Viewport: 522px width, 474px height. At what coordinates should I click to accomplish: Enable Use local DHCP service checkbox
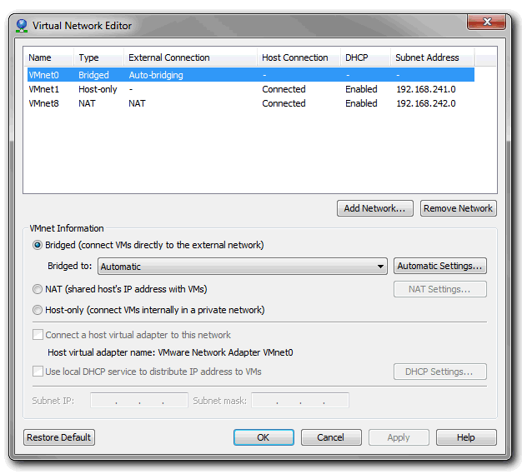(38, 372)
